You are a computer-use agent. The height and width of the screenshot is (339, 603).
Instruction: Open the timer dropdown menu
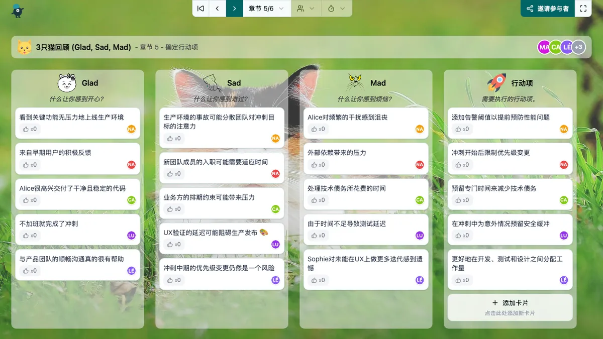[x=336, y=9]
